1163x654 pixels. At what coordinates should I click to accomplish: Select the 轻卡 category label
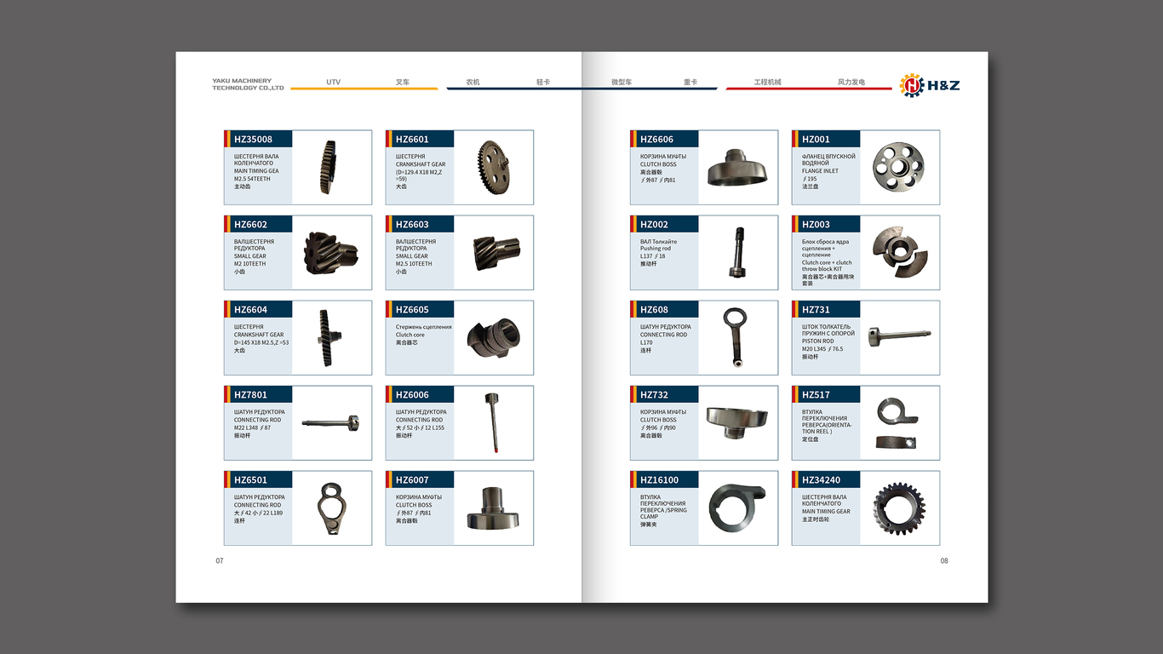click(543, 83)
